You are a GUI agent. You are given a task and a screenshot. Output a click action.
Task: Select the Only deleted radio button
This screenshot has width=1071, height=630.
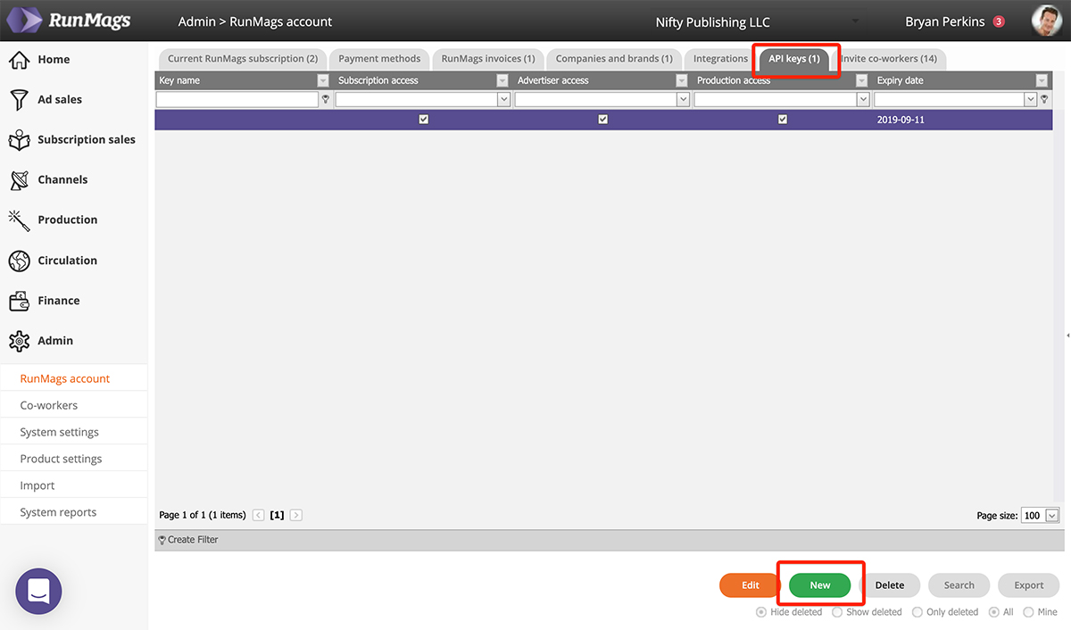[917, 612]
